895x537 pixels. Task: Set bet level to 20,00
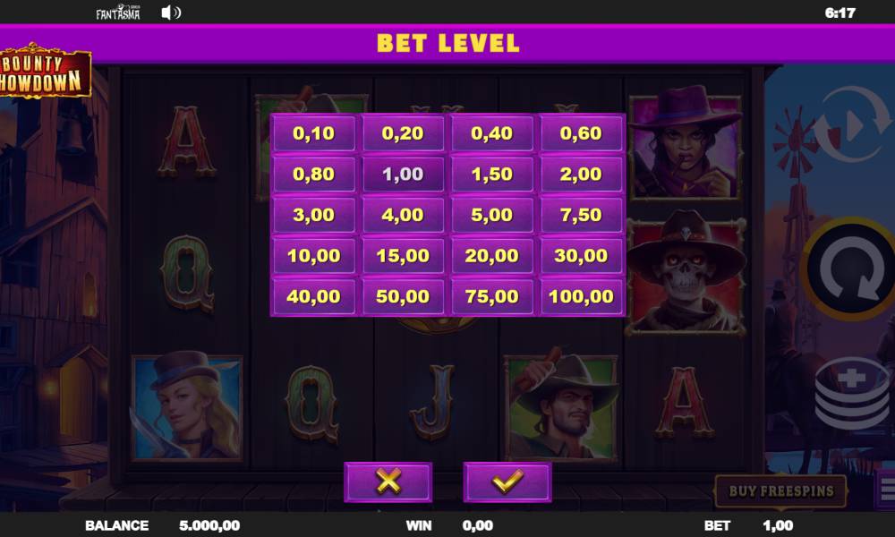click(x=492, y=256)
